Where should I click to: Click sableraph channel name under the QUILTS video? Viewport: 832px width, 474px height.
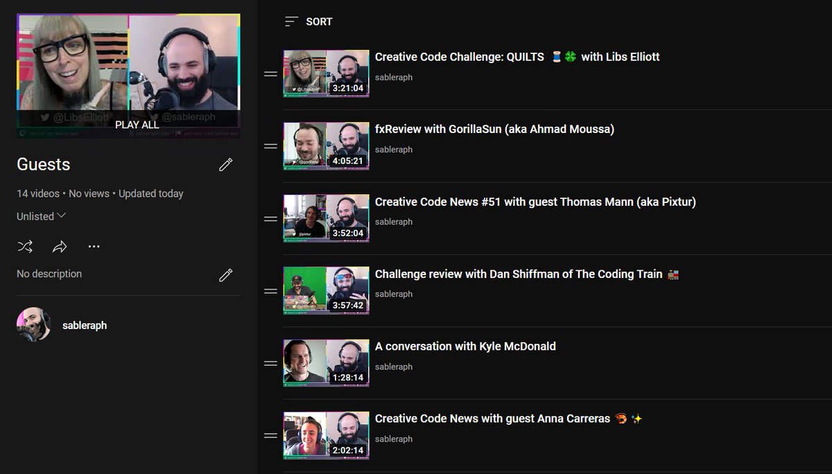[x=394, y=78]
